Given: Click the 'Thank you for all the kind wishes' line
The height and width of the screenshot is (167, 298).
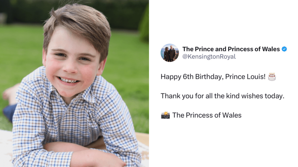Looking at the screenshot, I should [x=222, y=96].
